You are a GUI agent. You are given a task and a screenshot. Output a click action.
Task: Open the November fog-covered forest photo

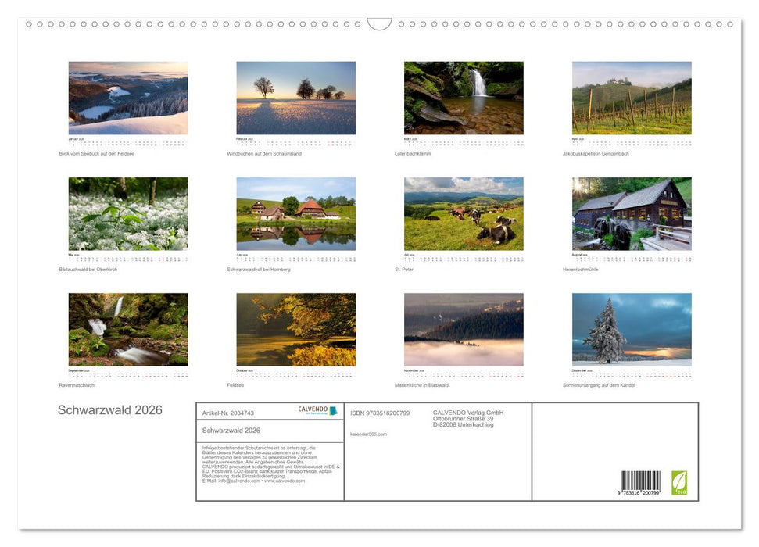coord(464,330)
